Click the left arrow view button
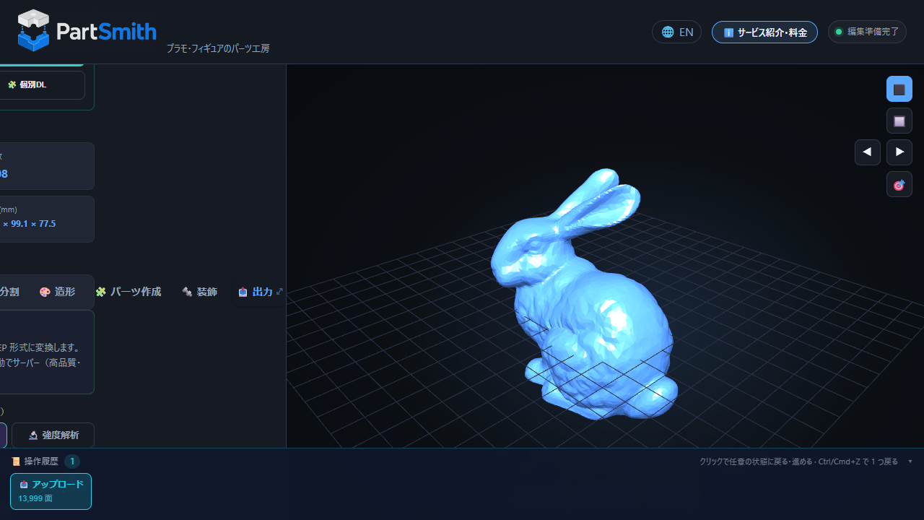 pos(868,152)
